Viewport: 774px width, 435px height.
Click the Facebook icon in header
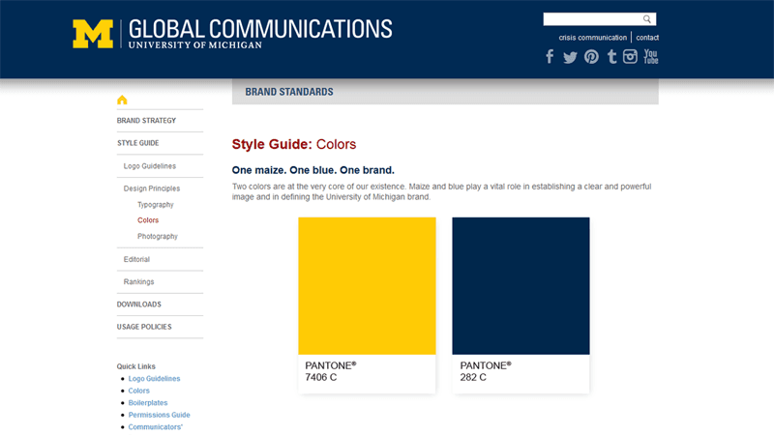click(x=550, y=57)
